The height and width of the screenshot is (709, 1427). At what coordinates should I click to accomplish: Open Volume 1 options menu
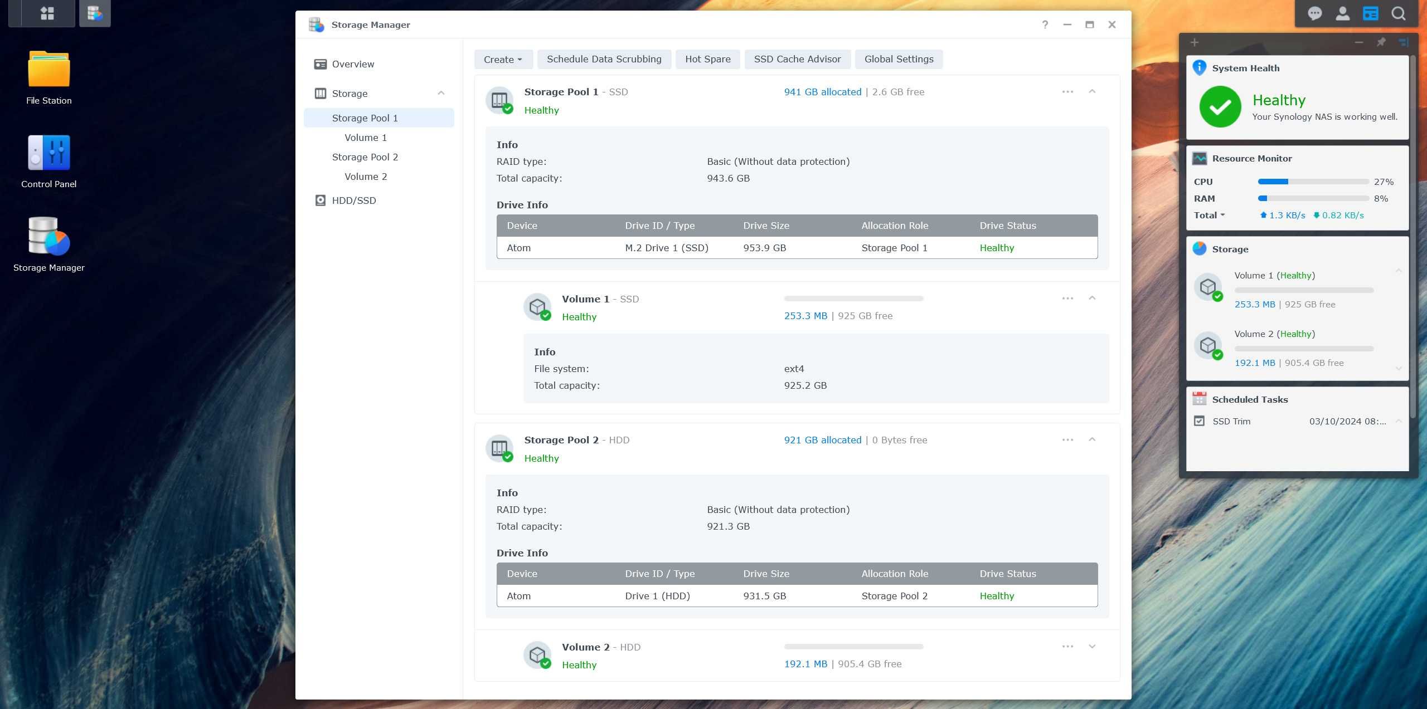point(1067,298)
